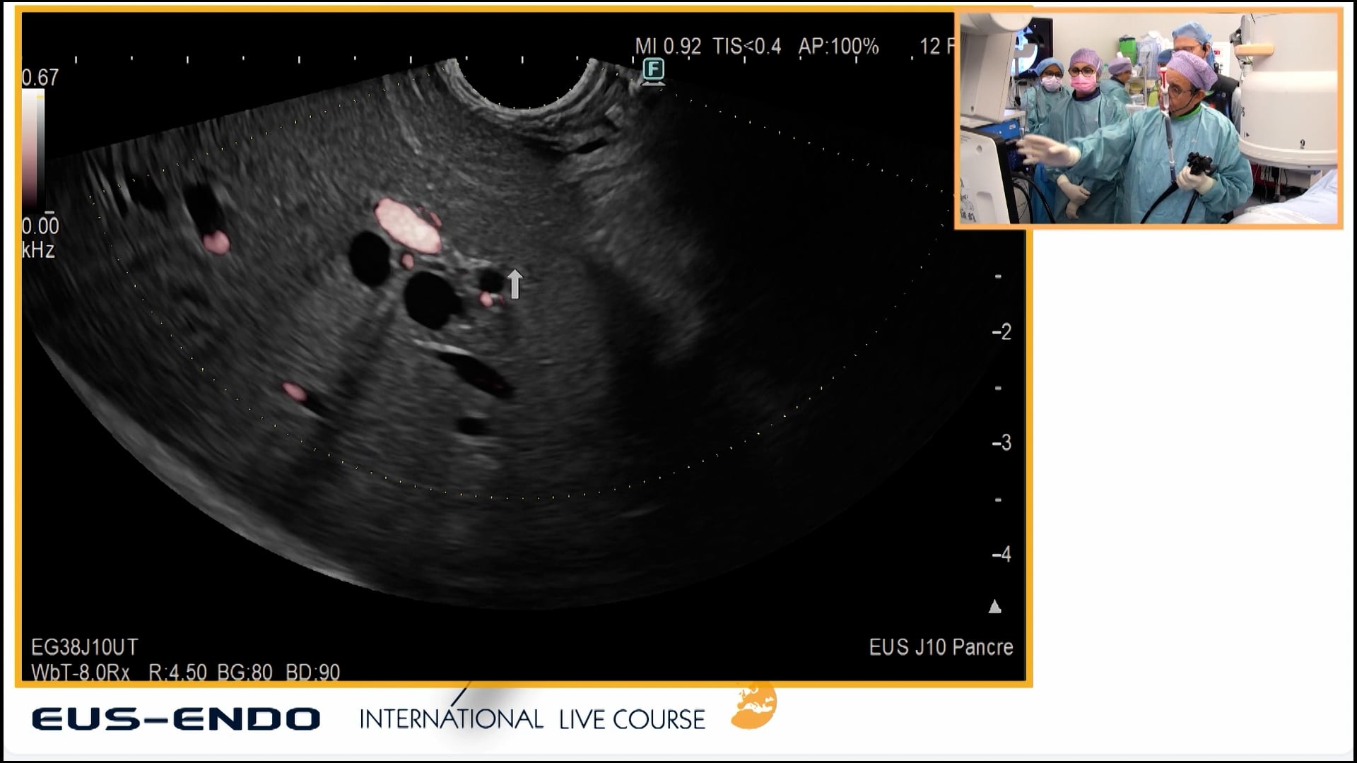Select the AP:100% power label
This screenshot has height=763, width=1357.
coord(838,47)
